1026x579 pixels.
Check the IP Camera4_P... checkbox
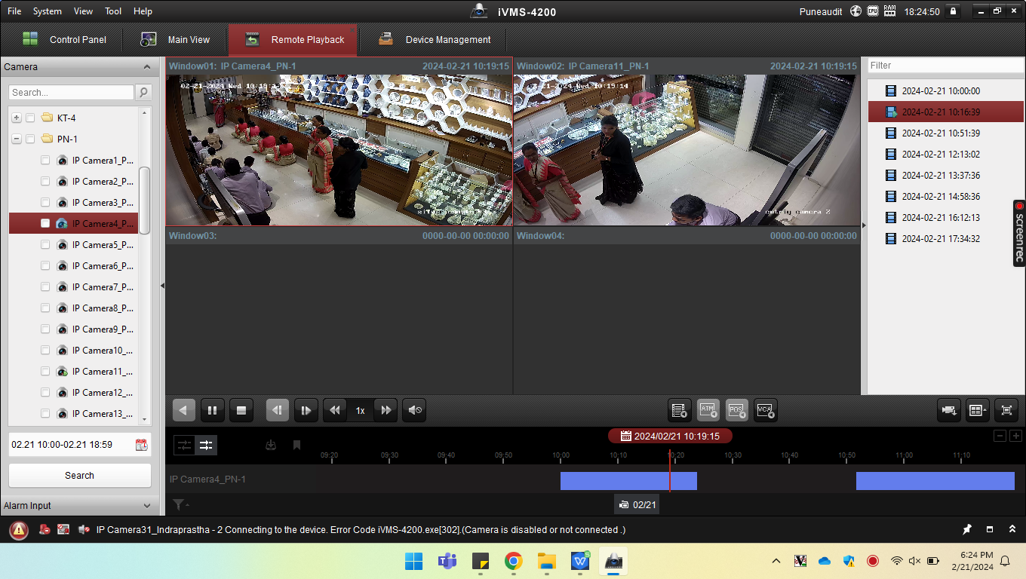(45, 224)
